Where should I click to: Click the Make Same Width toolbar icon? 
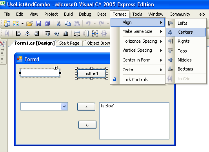(x=77, y=33)
